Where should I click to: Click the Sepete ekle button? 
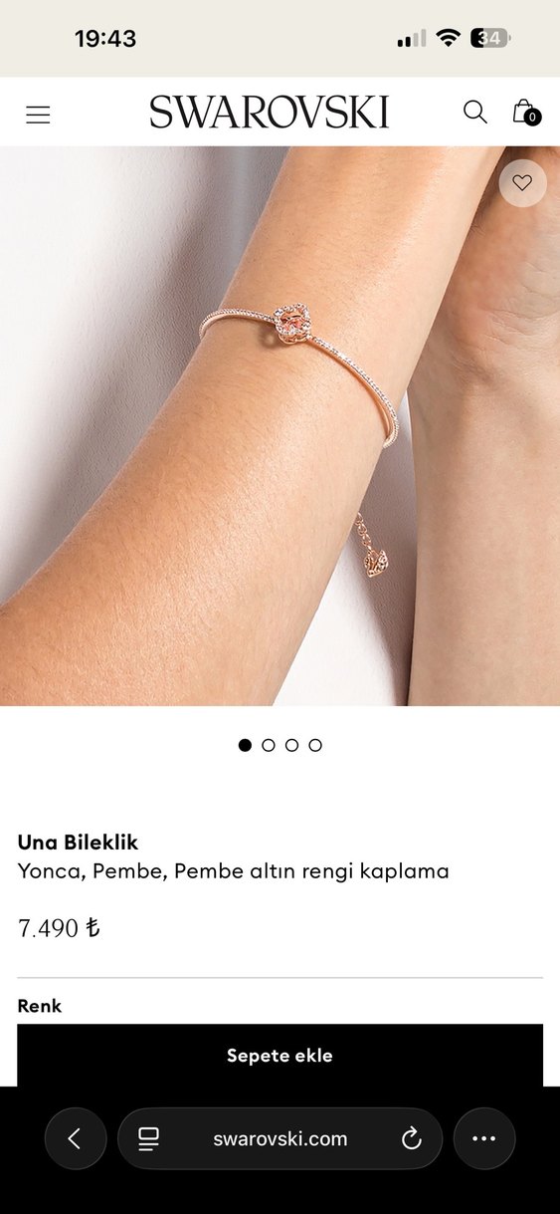click(280, 1056)
